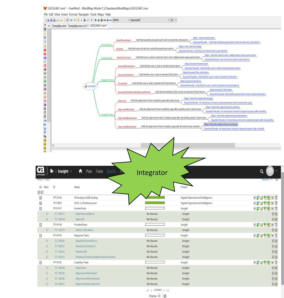This screenshot has height=298, width=284.
Task: Click the SmokeTests progress bar
Action: coord(155,209)
